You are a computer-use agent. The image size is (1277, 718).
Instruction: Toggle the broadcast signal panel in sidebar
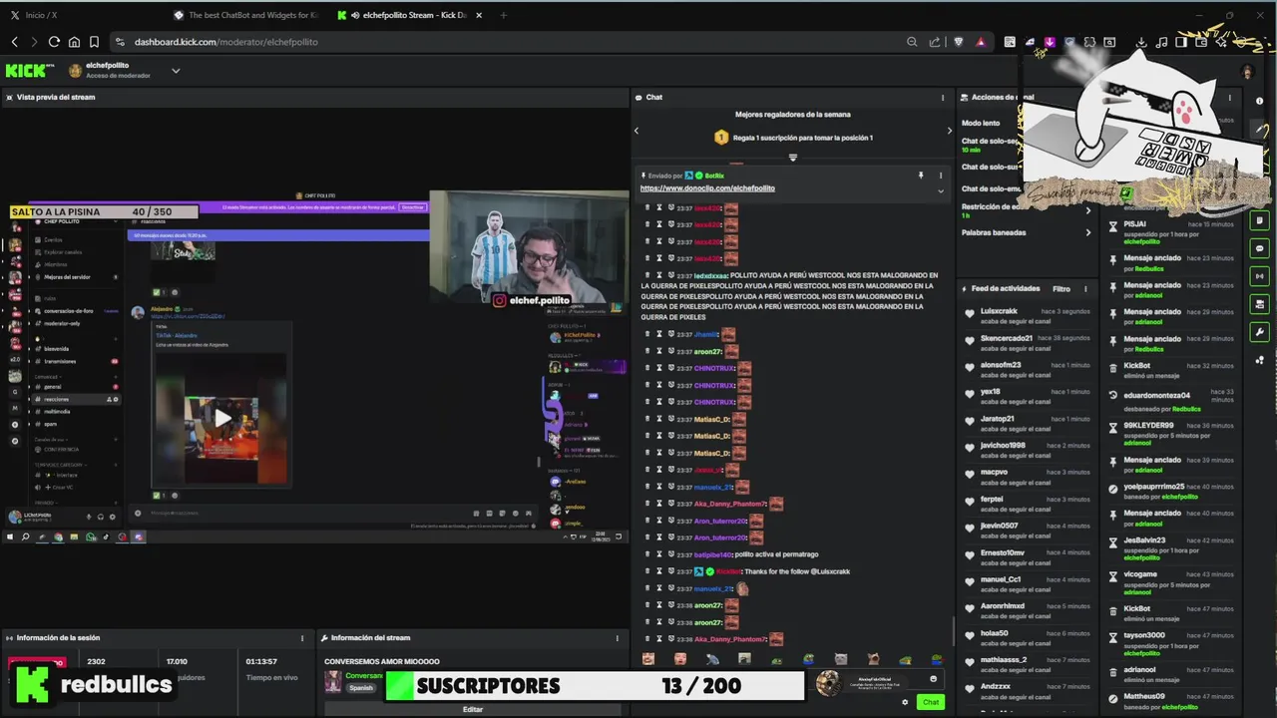click(x=1260, y=277)
